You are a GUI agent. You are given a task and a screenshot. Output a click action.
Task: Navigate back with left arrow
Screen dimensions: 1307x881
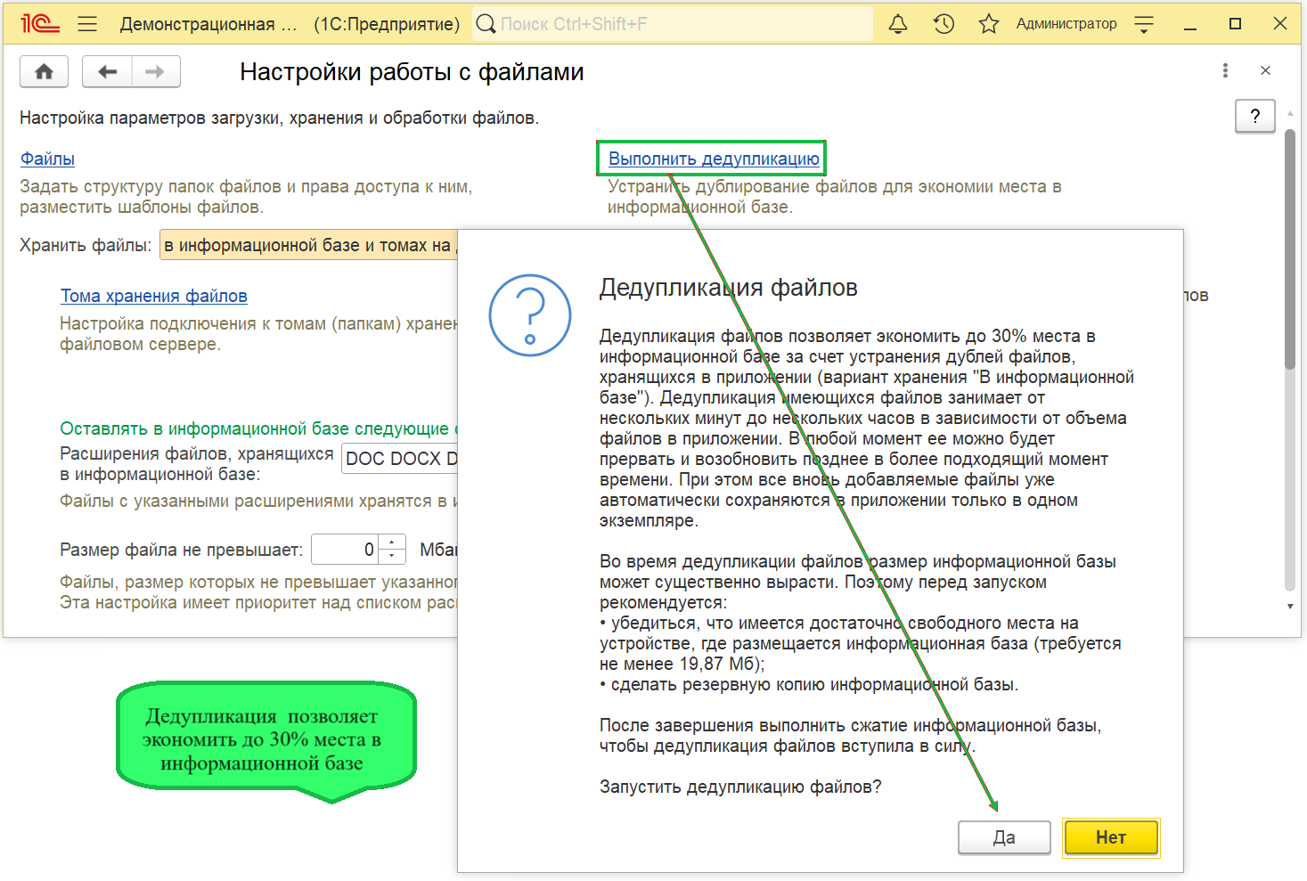pos(107,72)
